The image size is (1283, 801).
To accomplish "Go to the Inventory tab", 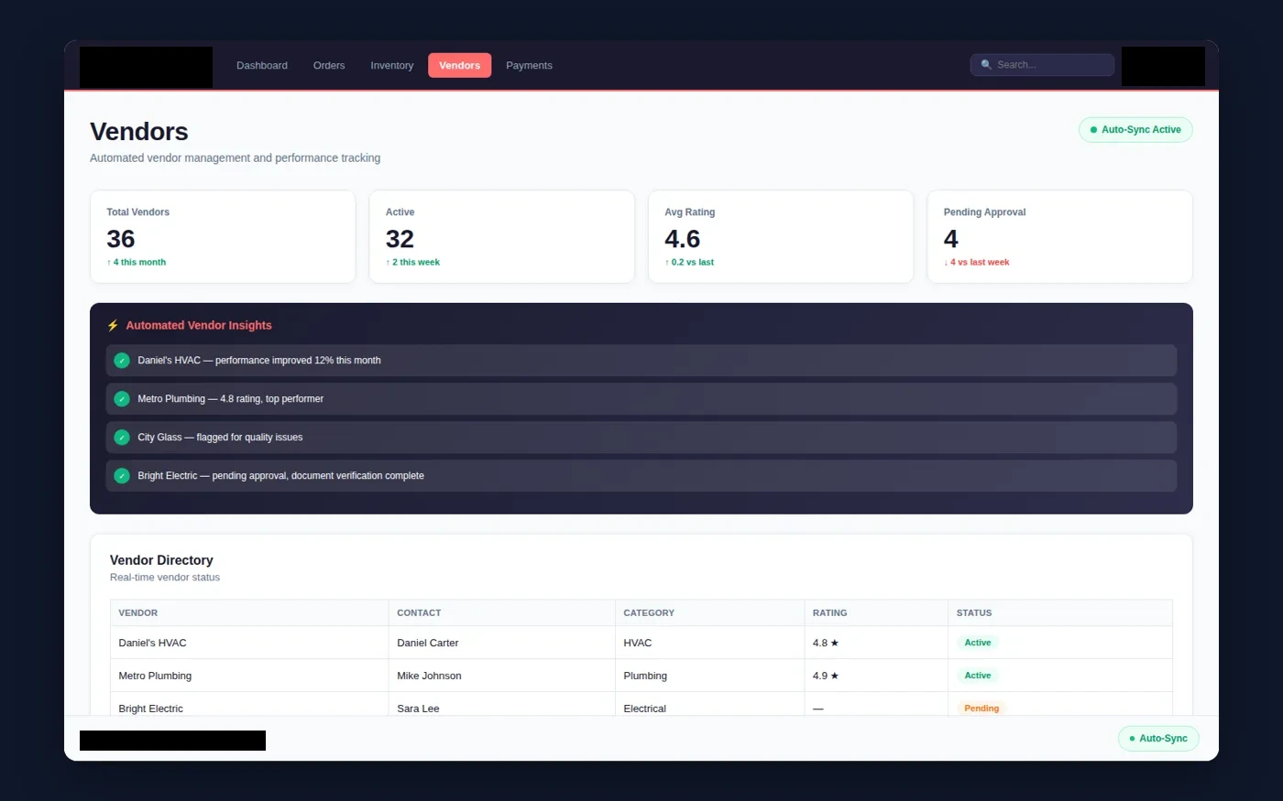I will (391, 65).
